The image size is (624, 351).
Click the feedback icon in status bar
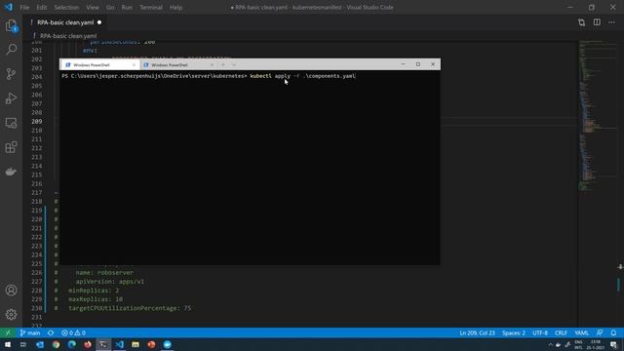[x=600, y=332]
